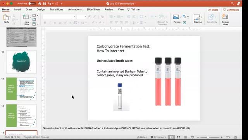Click the New Slide icon
The height and width of the screenshot is (140, 248).
(x=26, y=17)
